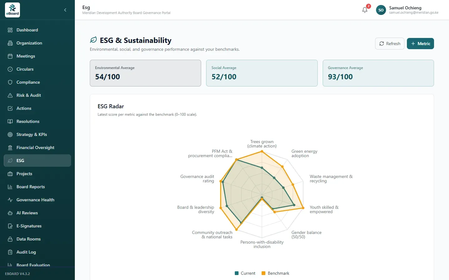This screenshot has height=280, width=449.
Task: Click the Organization building icon
Action: tap(10, 43)
